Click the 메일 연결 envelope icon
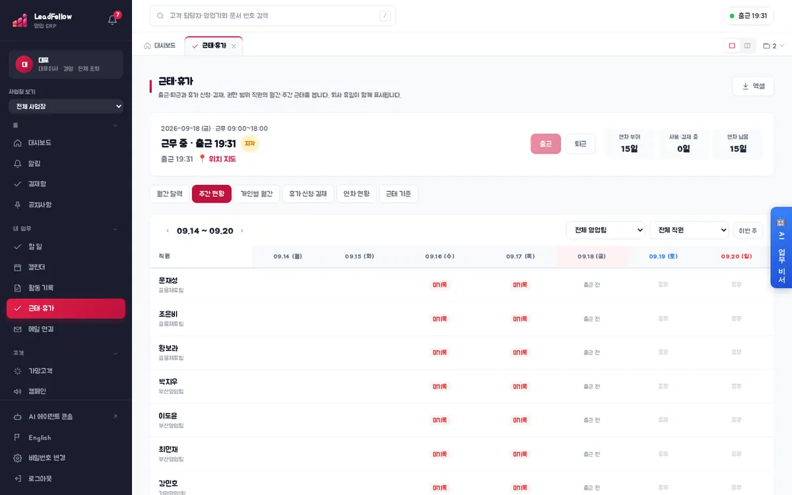The image size is (792, 495). pos(18,329)
